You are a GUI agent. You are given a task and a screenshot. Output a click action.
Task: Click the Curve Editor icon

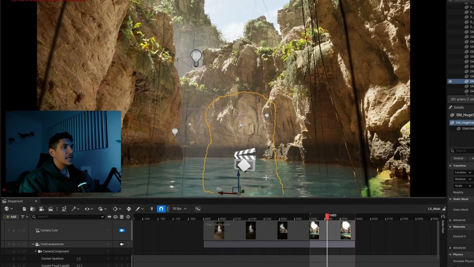pyautogui.click(x=197, y=209)
